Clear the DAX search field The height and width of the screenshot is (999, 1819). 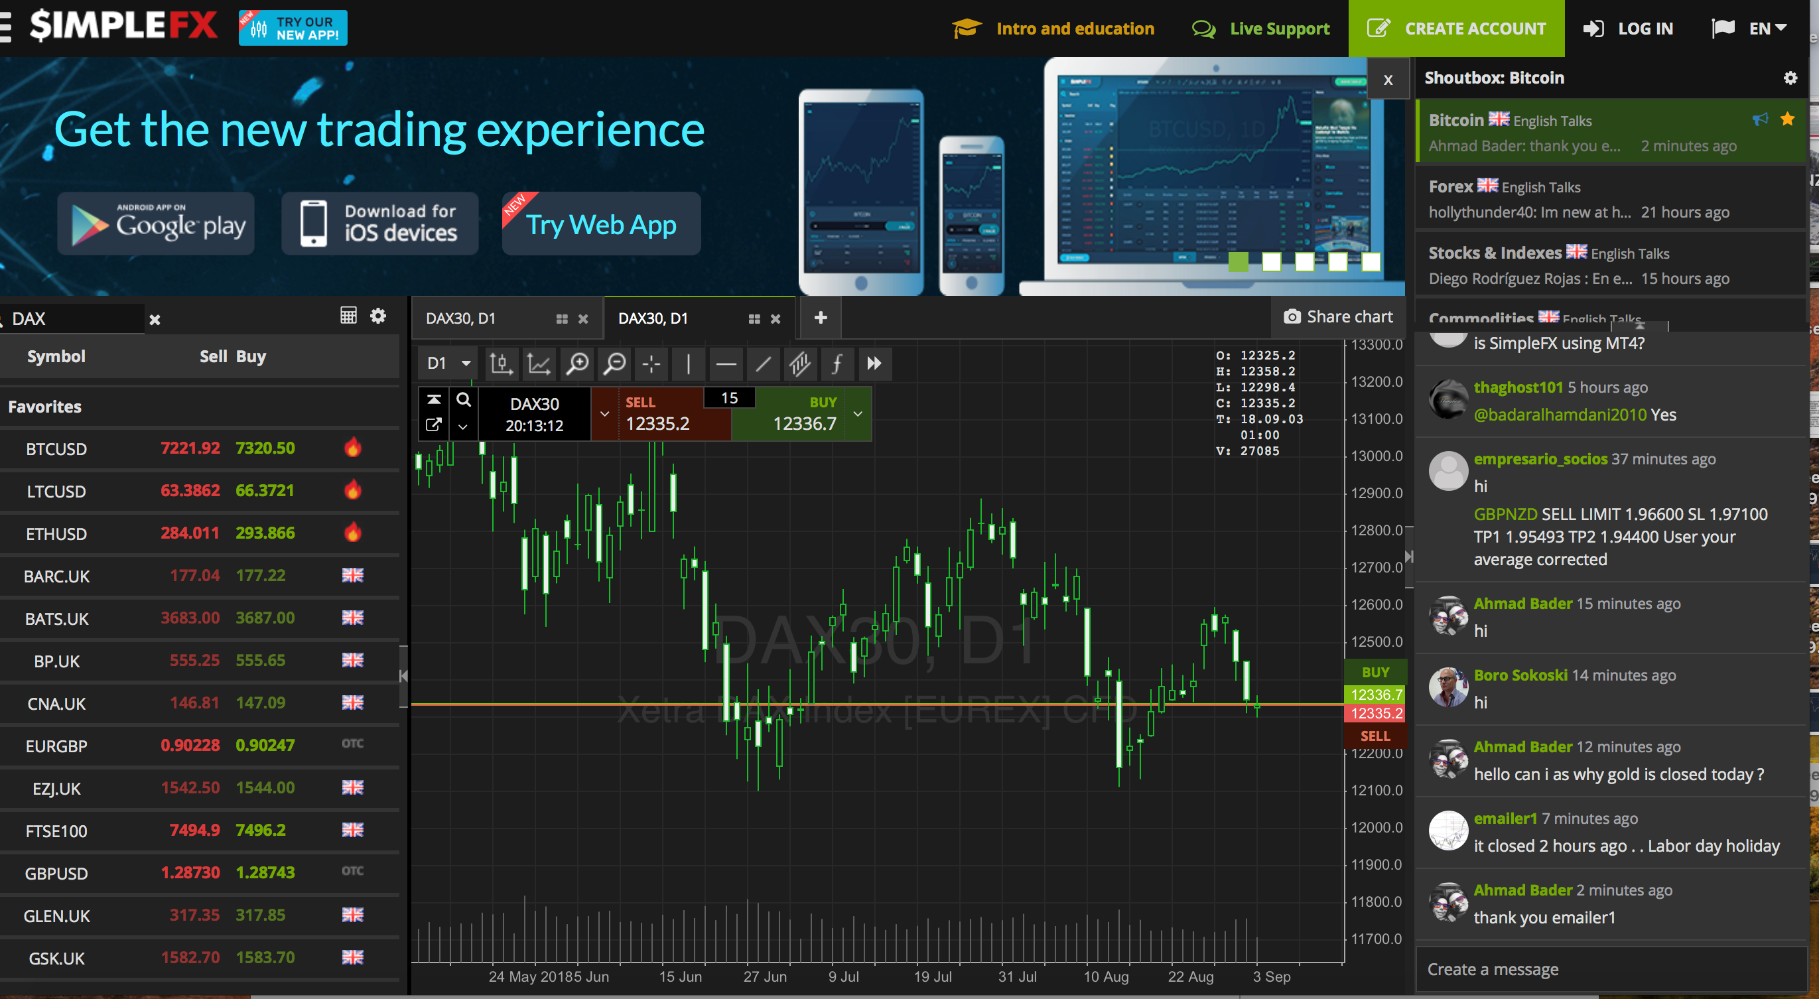[x=155, y=320]
